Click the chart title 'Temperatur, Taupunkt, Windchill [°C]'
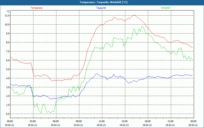 tap(104, 2)
